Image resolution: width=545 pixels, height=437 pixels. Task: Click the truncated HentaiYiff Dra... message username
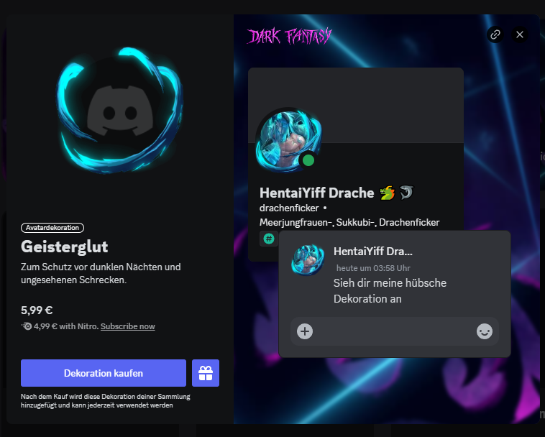(373, 251)
